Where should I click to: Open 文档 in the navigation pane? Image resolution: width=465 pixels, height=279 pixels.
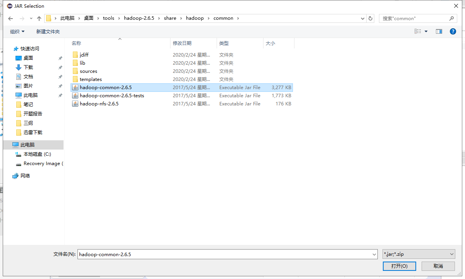[x=28, y=76]
